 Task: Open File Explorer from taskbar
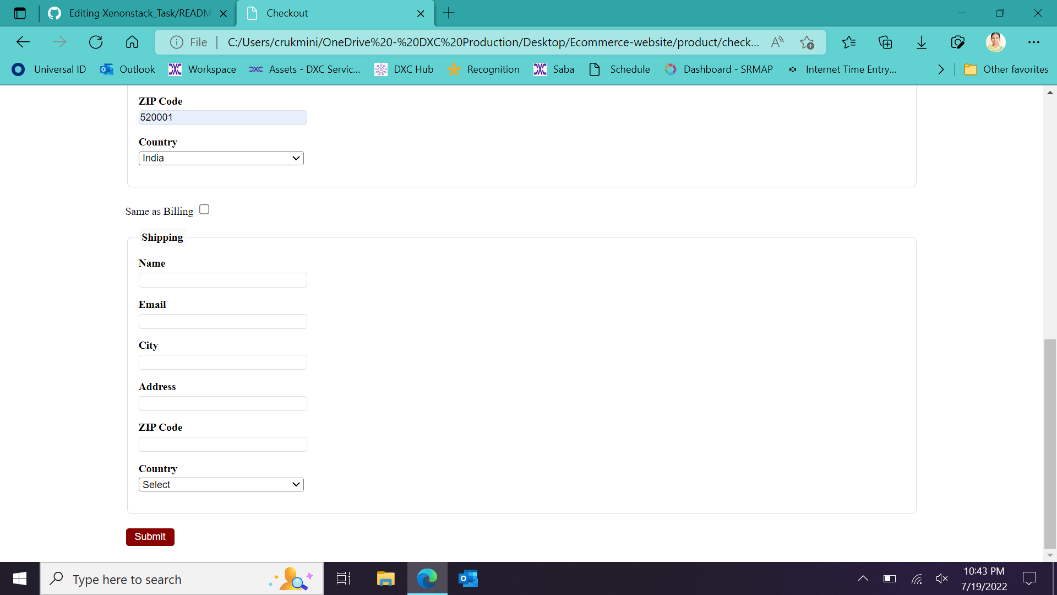[x=385, y=578]
